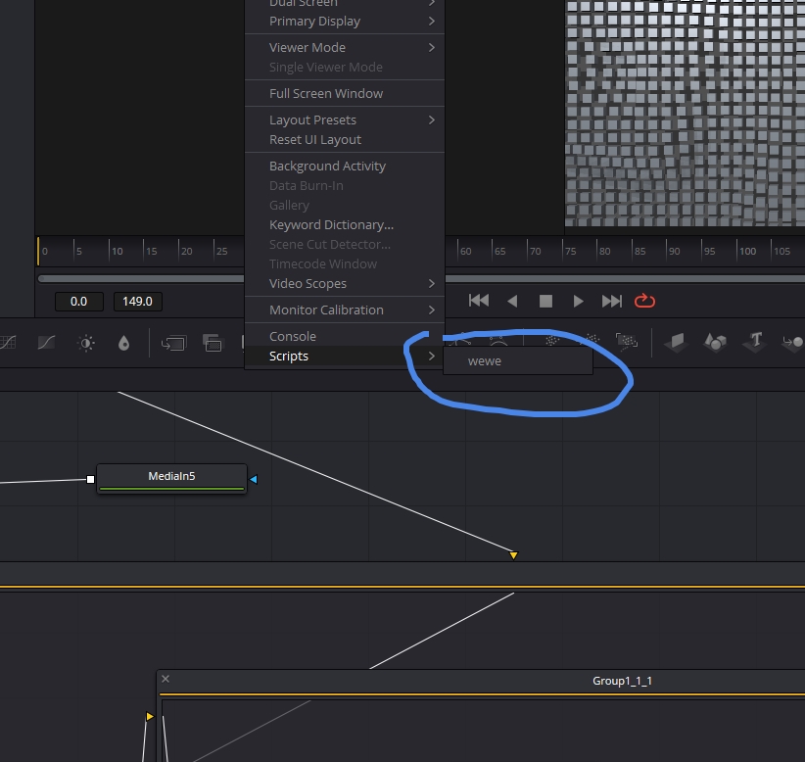The width and height of the screenshot is (805, 762).
Task: Add a Merge 3D node from toolbar
Action: 792,342
